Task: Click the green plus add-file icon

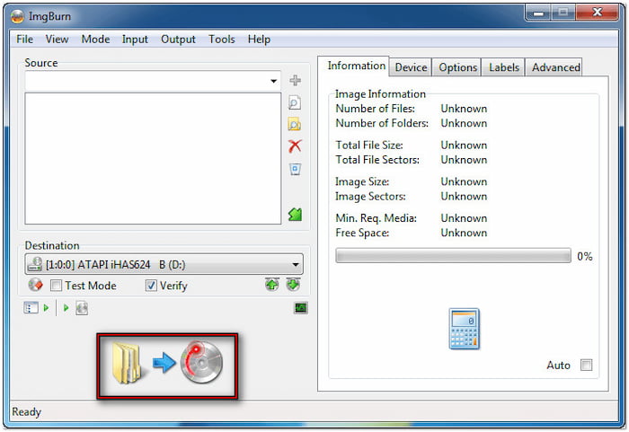Action: pos(296,80)
